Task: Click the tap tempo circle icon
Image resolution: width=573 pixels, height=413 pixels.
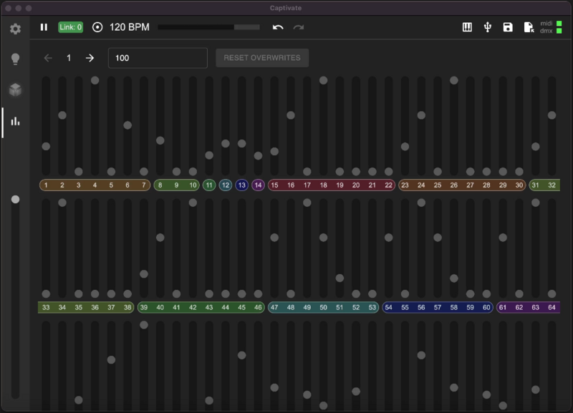Action: 97,27
